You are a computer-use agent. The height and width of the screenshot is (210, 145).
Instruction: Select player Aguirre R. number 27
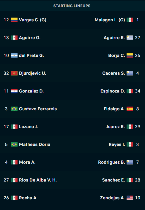click(114, 38)
